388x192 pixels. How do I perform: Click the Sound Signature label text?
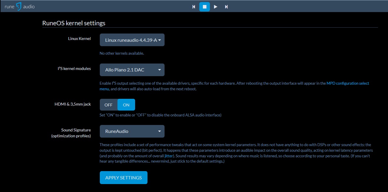click(76, 130)
